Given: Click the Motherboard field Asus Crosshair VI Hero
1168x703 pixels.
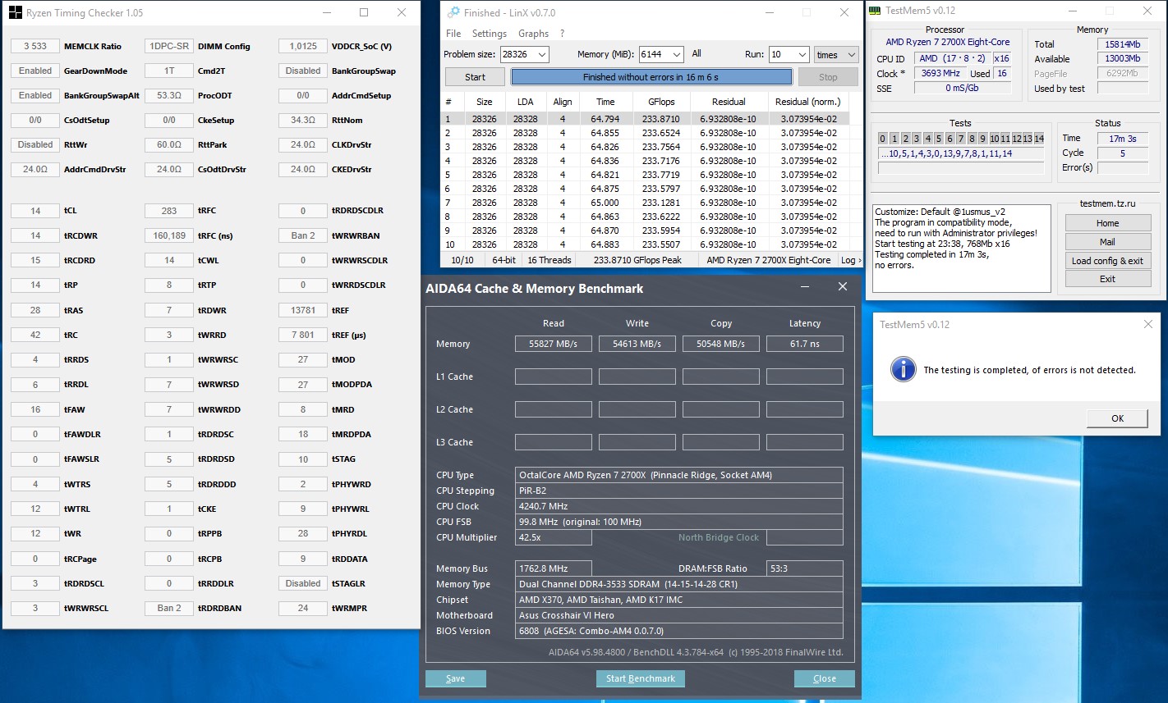Looking at the screenshot, I should point(679,615).
